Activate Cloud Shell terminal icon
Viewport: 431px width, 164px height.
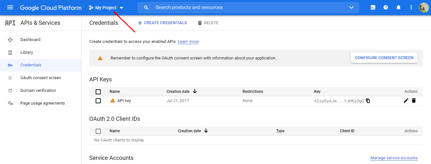click(373, 7)
